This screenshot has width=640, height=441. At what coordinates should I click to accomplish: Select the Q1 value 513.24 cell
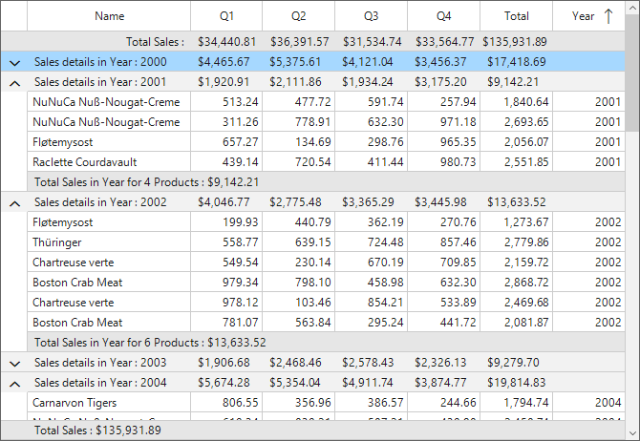[226, 102]
